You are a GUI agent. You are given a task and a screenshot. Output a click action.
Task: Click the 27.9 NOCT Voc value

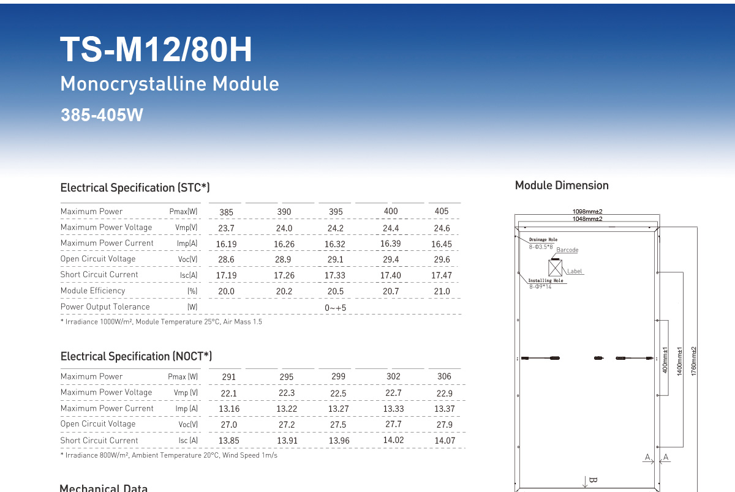[444, 425]
